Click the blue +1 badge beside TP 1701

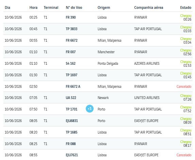click(90, 108)
